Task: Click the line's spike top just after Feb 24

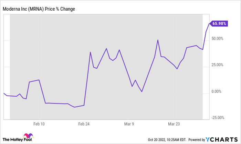Action: point(90,52)
